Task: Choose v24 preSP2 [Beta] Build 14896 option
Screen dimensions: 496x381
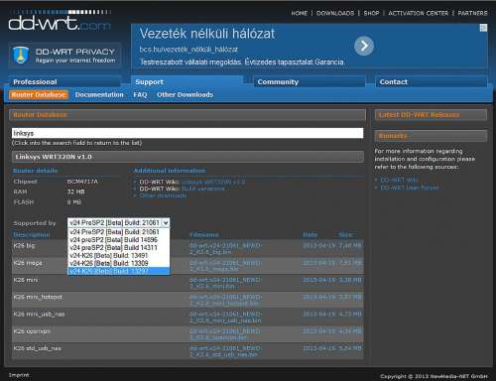Action: 119,240
